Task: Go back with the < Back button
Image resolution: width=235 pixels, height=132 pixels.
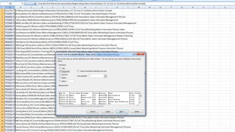Action: click(107, 111)
